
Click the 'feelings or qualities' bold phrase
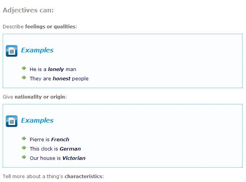click(x=50, y=27)
